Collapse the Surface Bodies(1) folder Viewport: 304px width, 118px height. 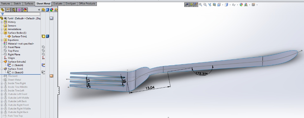pyautogui.click(x=2, y=33)
